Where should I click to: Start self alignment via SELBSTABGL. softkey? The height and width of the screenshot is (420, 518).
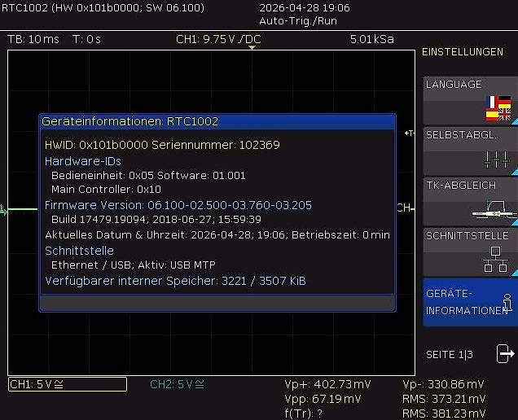click(x=471, y=151)
